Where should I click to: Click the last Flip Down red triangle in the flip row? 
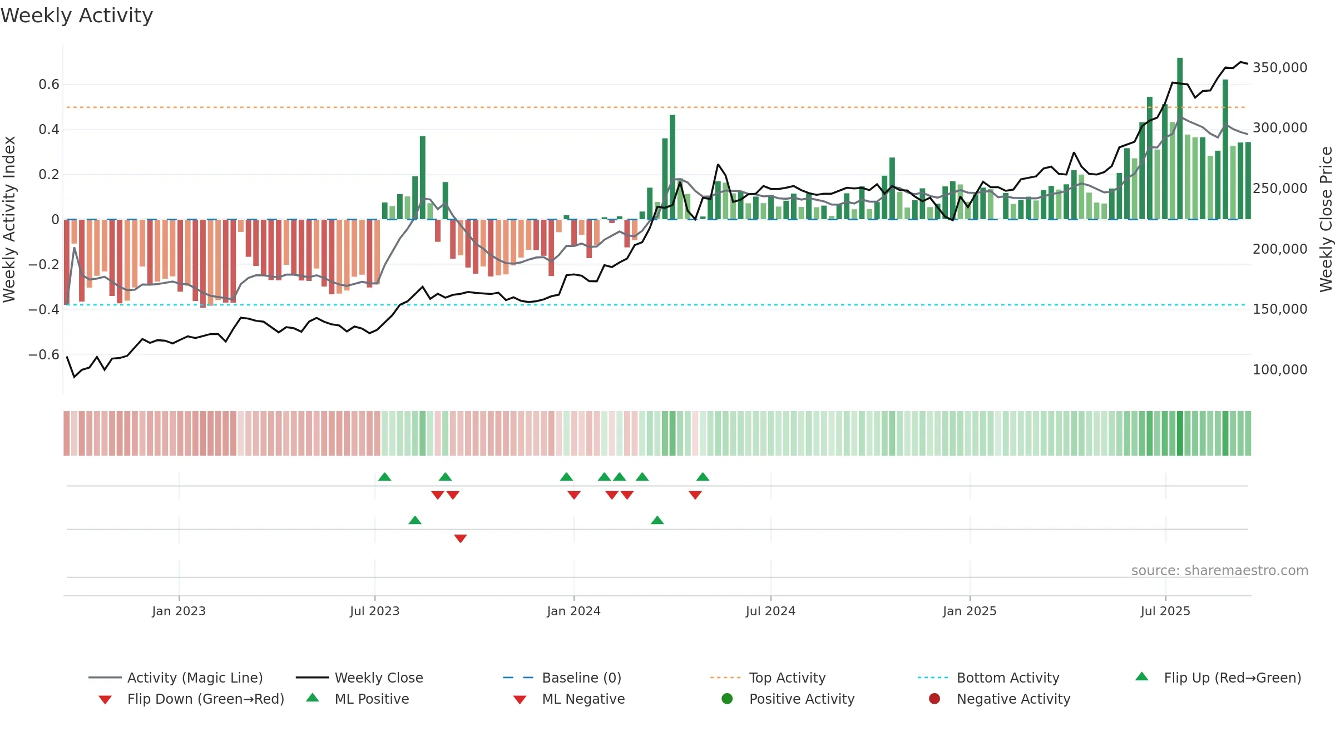coord(695,495)
